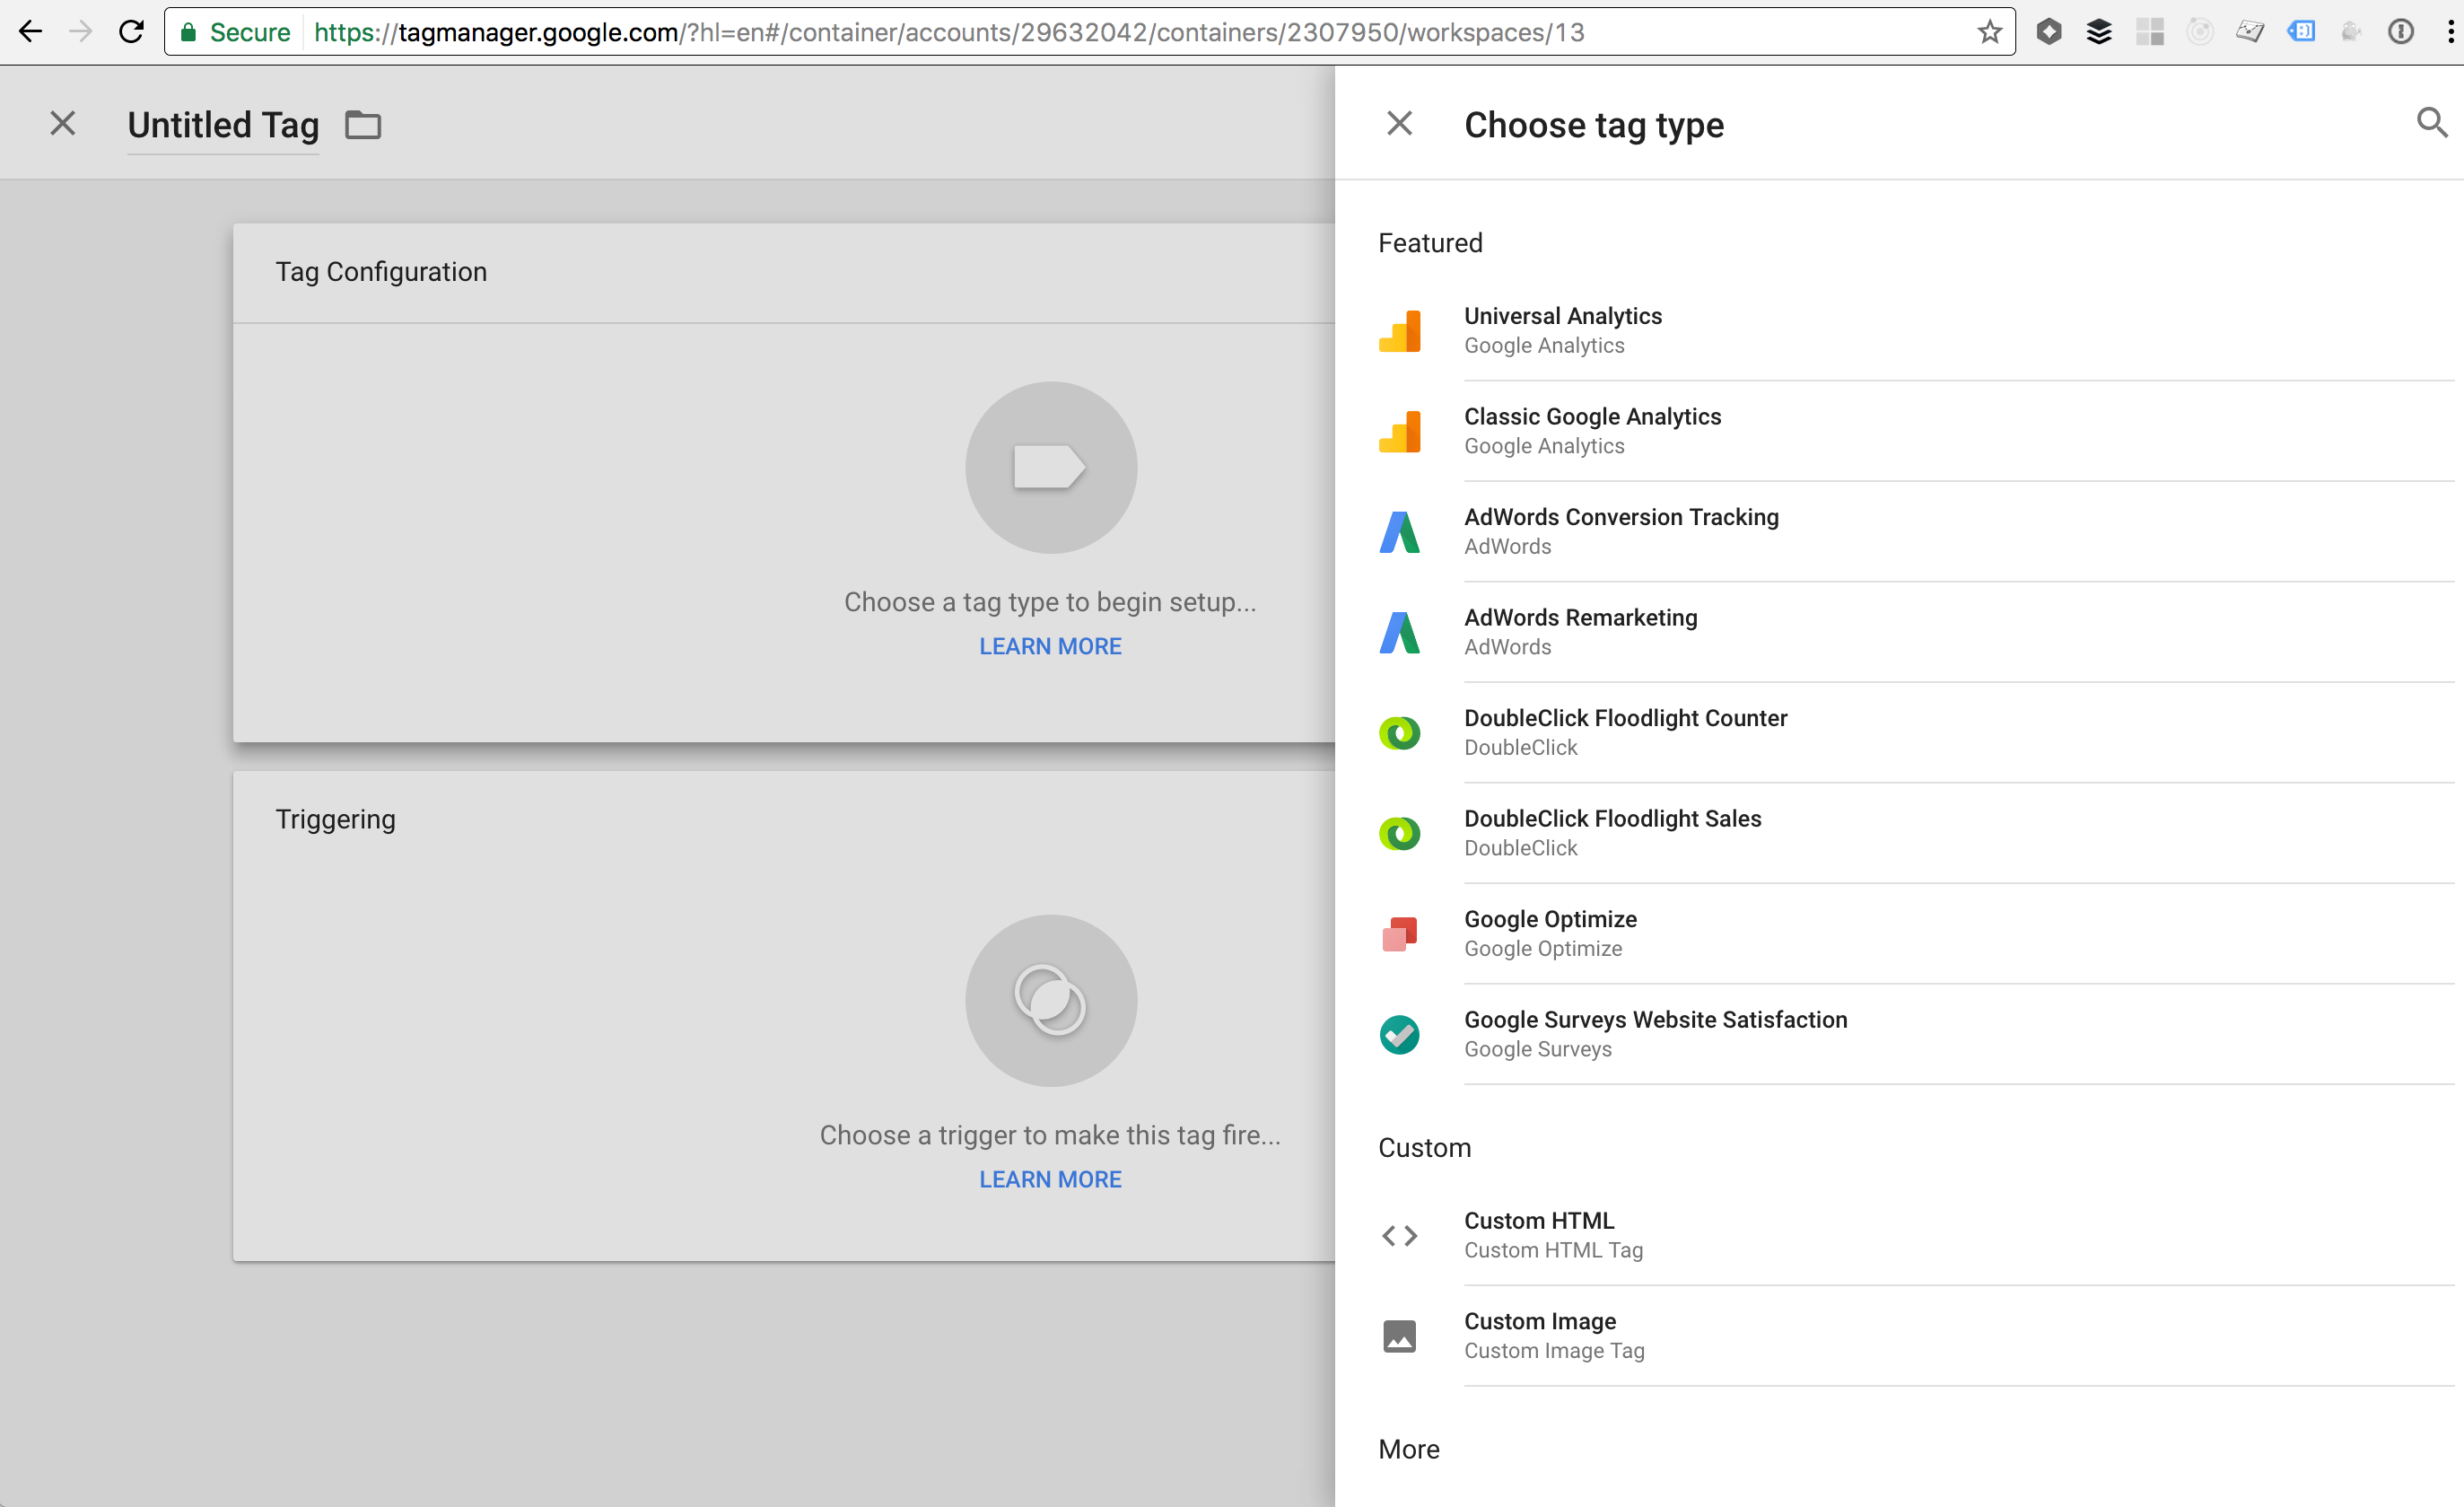
Task: Click the folder icon next to Untitled Tag
Action: [x=363, y=125]
